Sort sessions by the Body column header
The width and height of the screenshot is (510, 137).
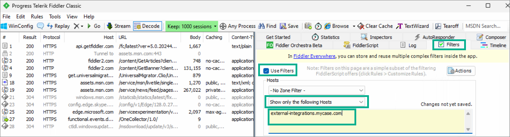tap(192, 37)
